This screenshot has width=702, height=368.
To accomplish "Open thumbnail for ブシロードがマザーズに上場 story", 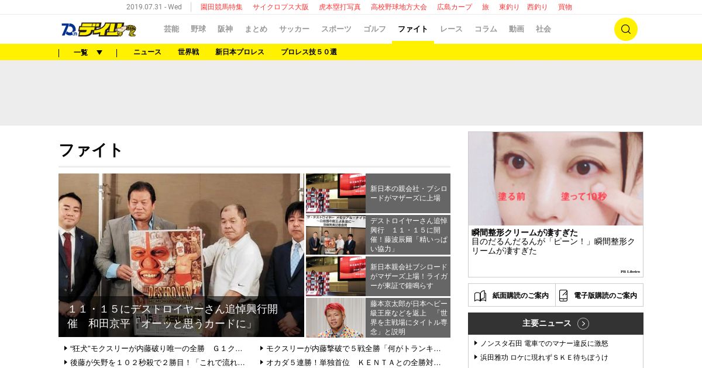I will (336, 193).
